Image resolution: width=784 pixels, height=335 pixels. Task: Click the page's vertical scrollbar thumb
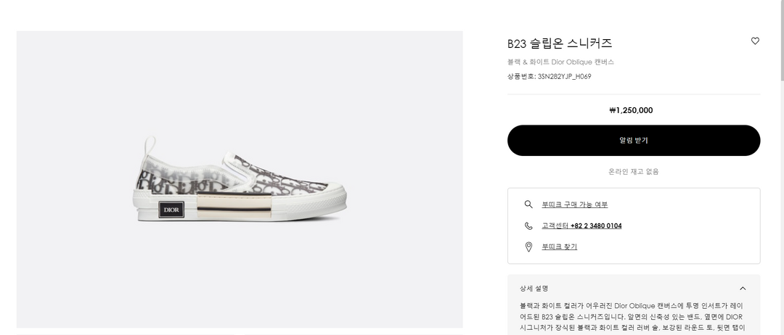click(780, 44)
